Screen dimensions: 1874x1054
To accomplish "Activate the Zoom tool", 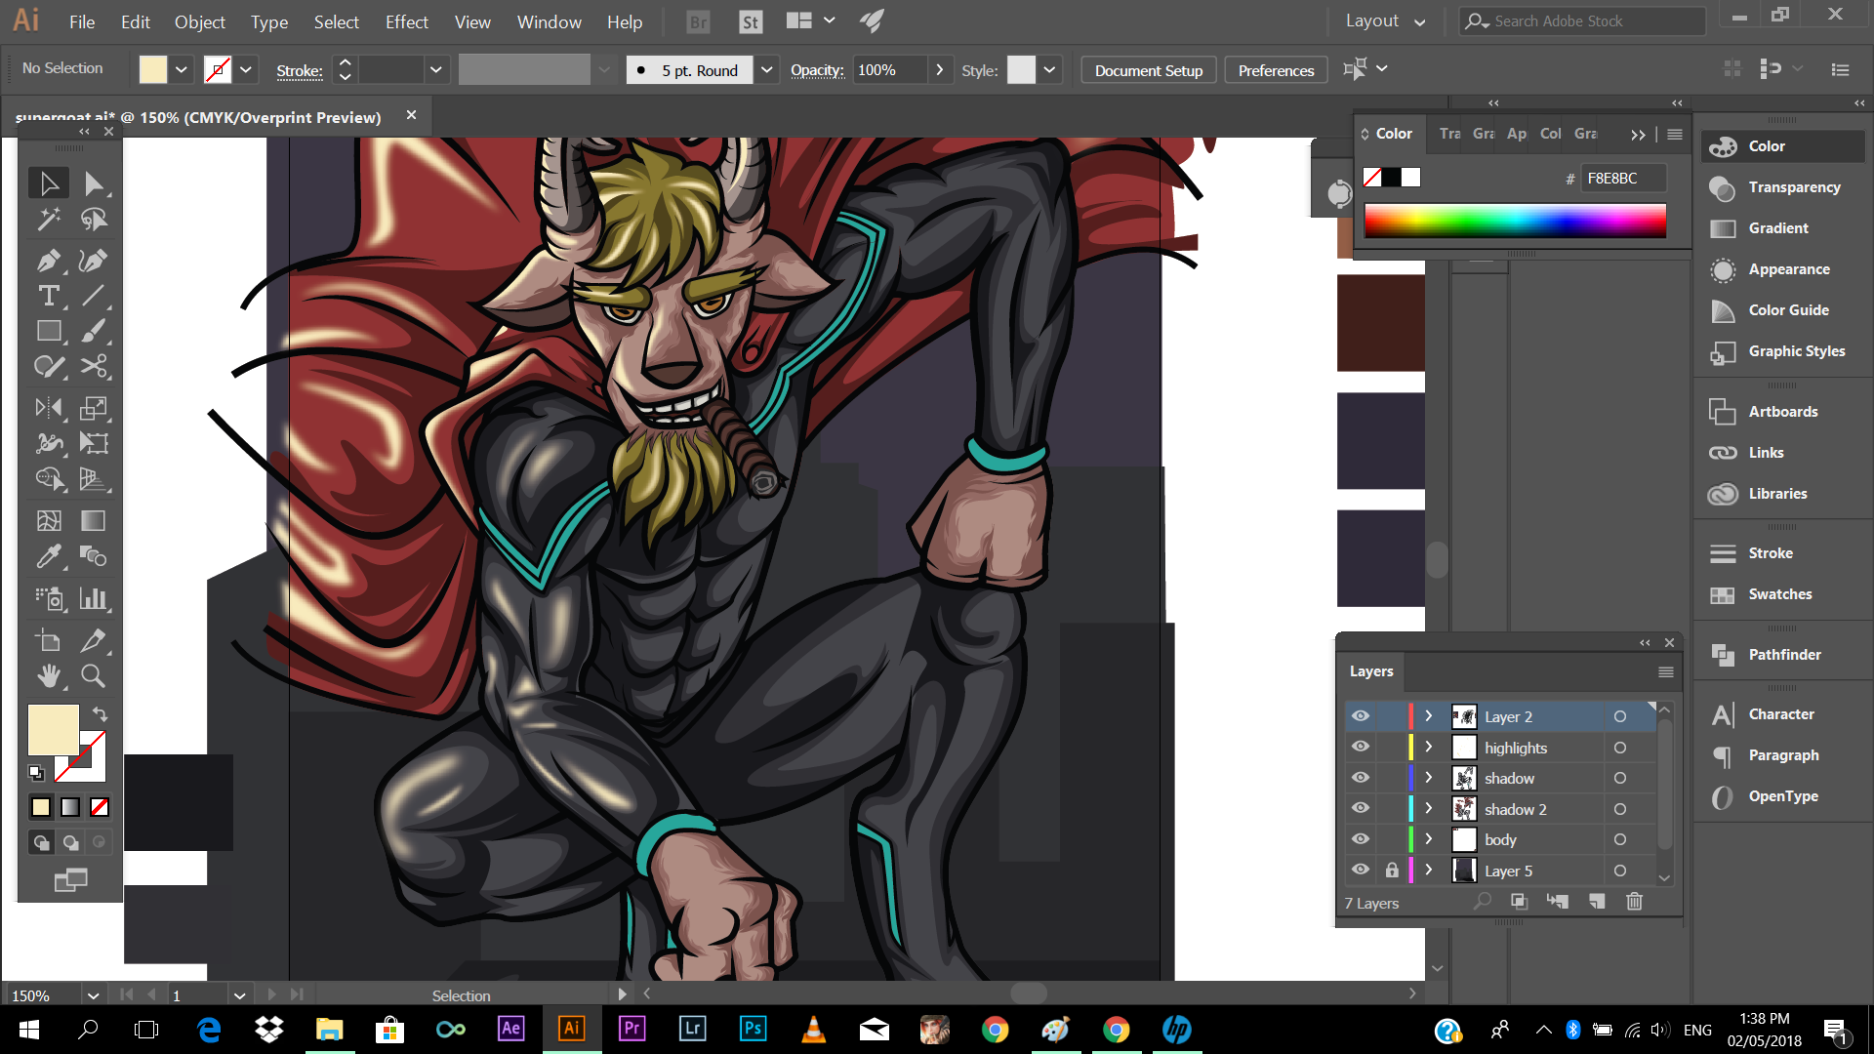I will coord(93,675).
